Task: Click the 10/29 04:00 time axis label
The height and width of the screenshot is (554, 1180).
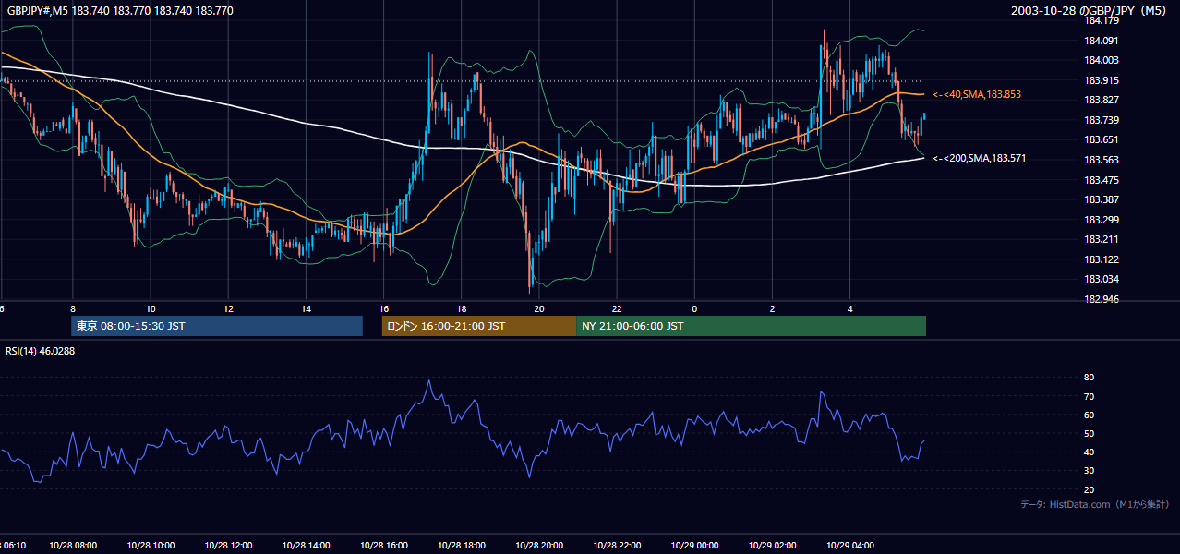Action: (849, 546)
